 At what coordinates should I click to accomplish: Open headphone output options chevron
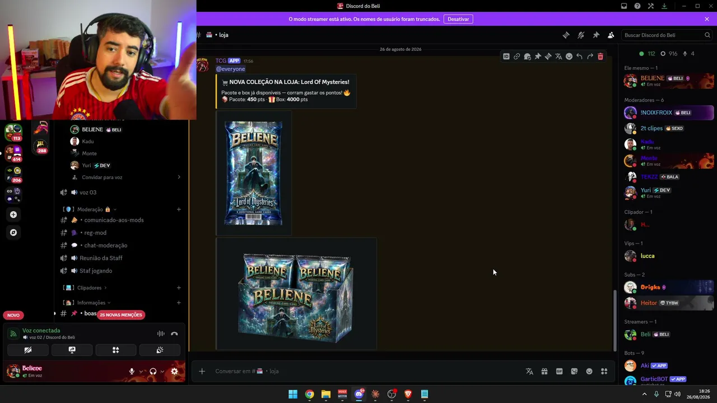click(162, 371)
